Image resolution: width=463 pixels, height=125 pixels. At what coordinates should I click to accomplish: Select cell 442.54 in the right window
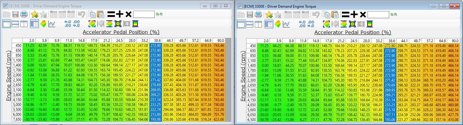(x=453, y=110)
